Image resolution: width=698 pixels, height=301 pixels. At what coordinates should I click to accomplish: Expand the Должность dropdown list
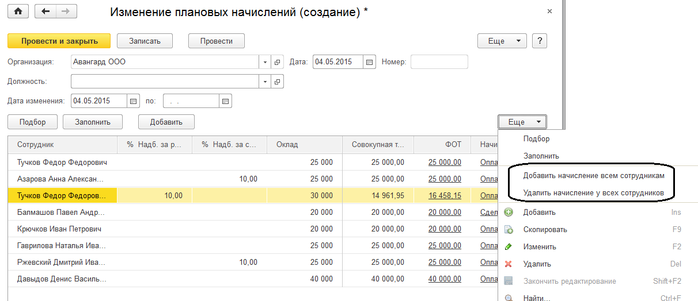pyautogui.click(x=265, y=82)
